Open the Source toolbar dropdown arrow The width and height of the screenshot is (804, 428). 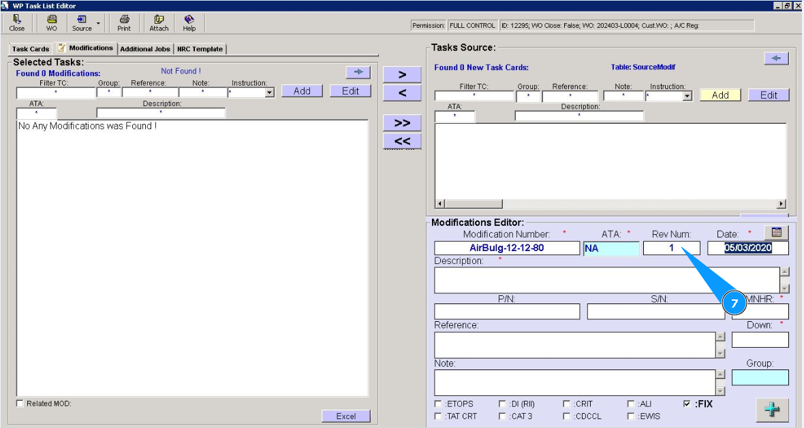point(98,23)
